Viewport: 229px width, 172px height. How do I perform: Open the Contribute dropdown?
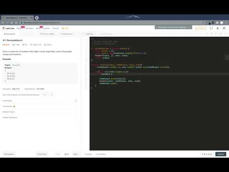point(101,154)
